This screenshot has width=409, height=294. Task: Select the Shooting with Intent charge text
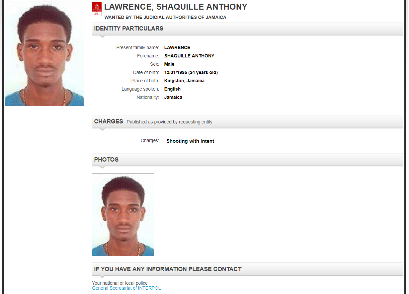190,141
